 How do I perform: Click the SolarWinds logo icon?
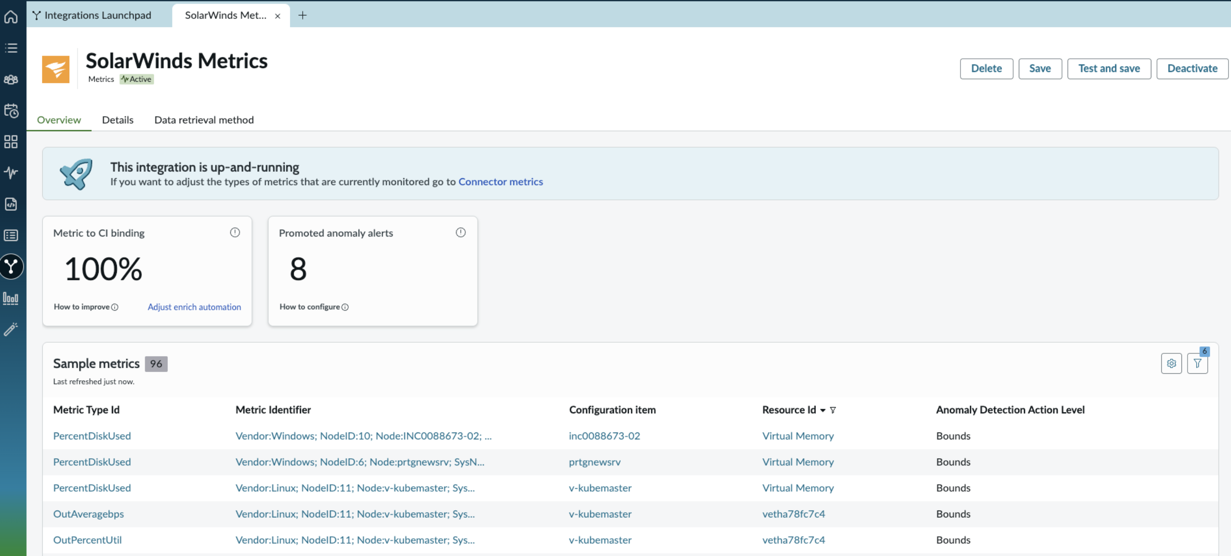(x=56, y=69)
